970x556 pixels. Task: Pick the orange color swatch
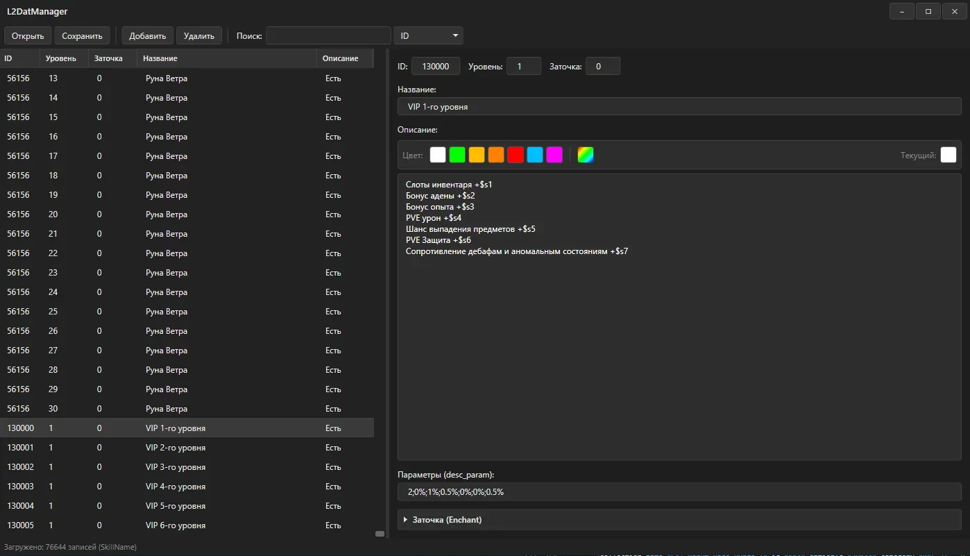(496, 155)
